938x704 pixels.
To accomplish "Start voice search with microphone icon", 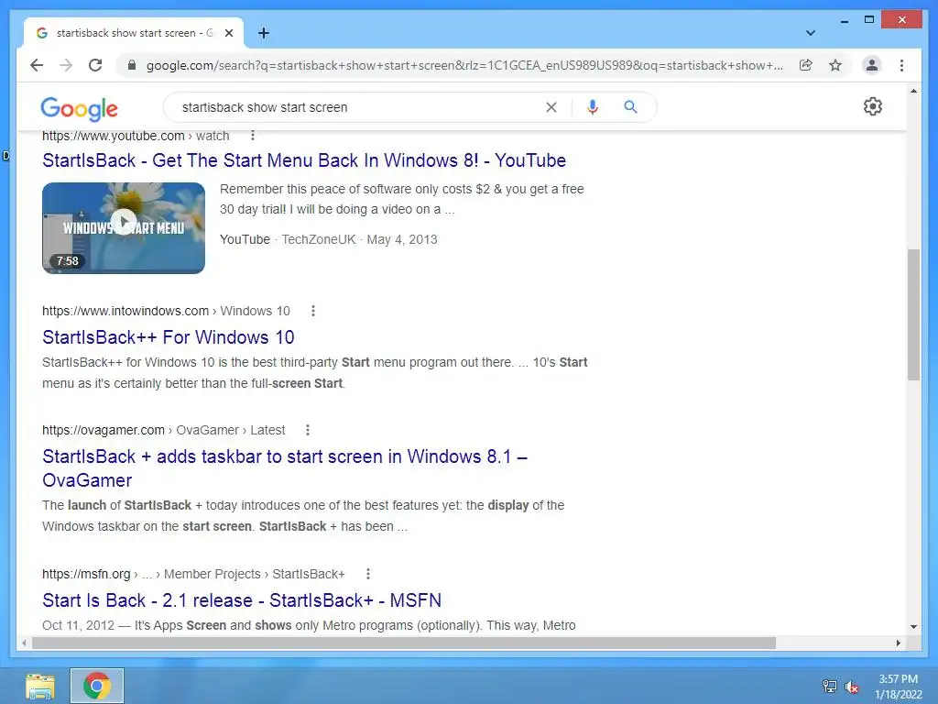I will (593, 107).
